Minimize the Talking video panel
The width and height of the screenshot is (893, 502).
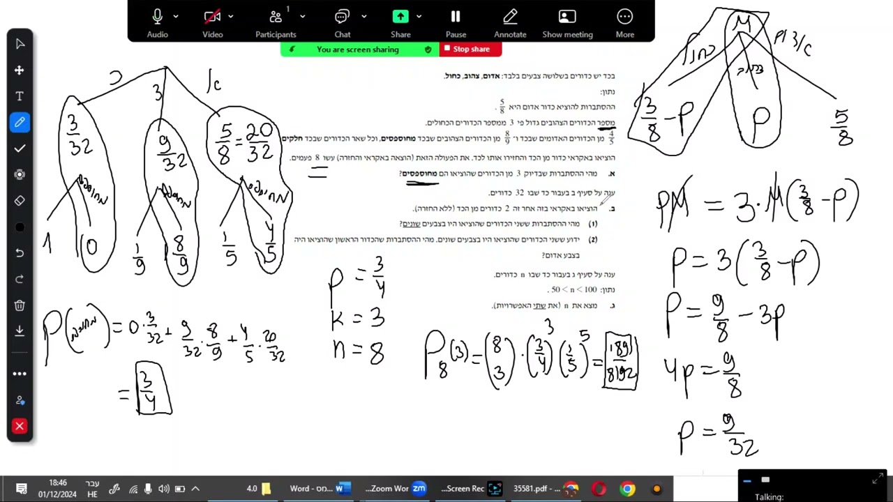(x=747, y=480)
